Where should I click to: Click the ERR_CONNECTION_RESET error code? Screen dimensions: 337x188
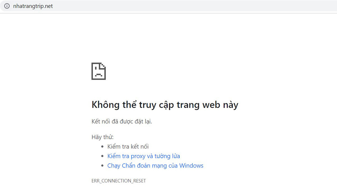119,181
